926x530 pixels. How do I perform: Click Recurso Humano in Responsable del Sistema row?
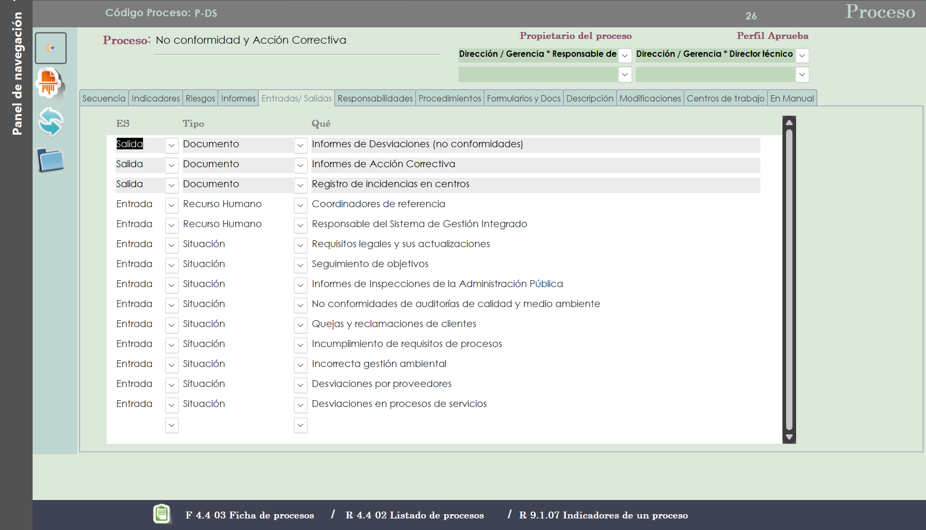(222, 224)
